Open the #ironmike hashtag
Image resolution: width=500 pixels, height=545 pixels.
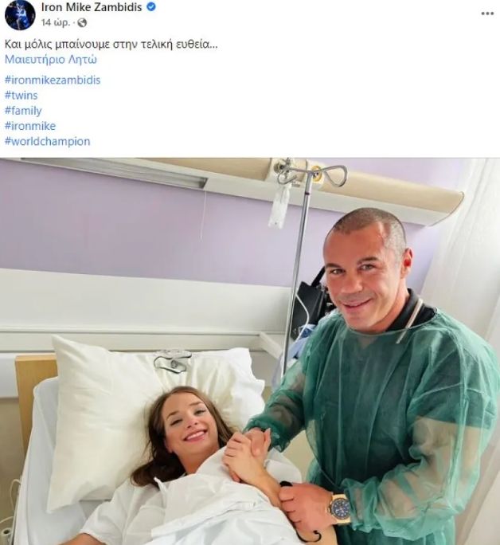pos(30,126)
